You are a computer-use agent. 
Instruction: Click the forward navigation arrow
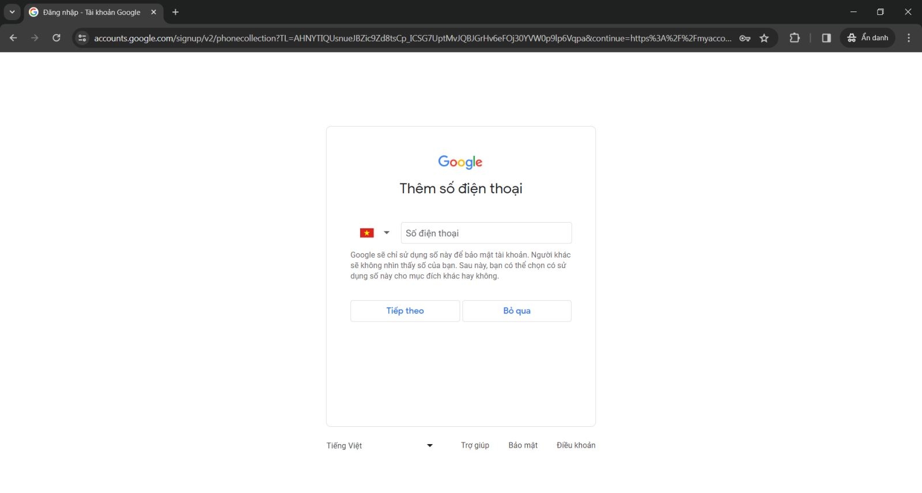point(35,38)
